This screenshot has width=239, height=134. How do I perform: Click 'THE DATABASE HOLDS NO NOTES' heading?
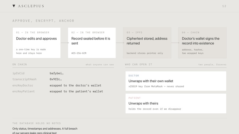click(x=36, y=123)
